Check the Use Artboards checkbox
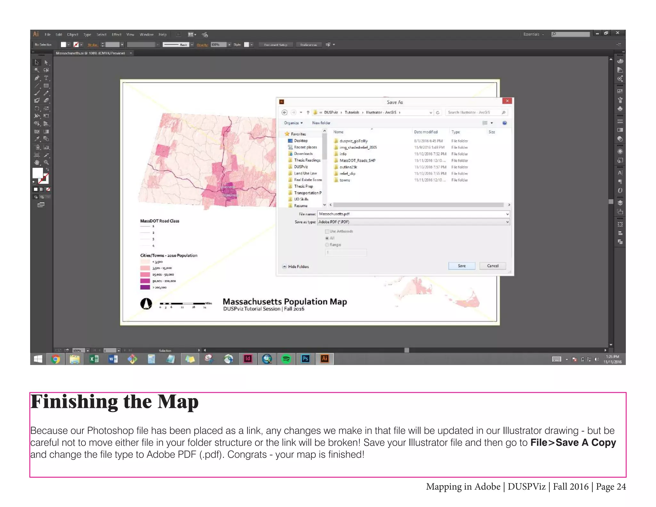This screenshot has width=656, height=507. 327,231
